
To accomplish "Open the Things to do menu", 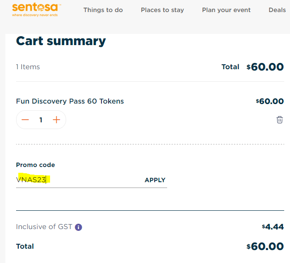I will coord(103,10).
